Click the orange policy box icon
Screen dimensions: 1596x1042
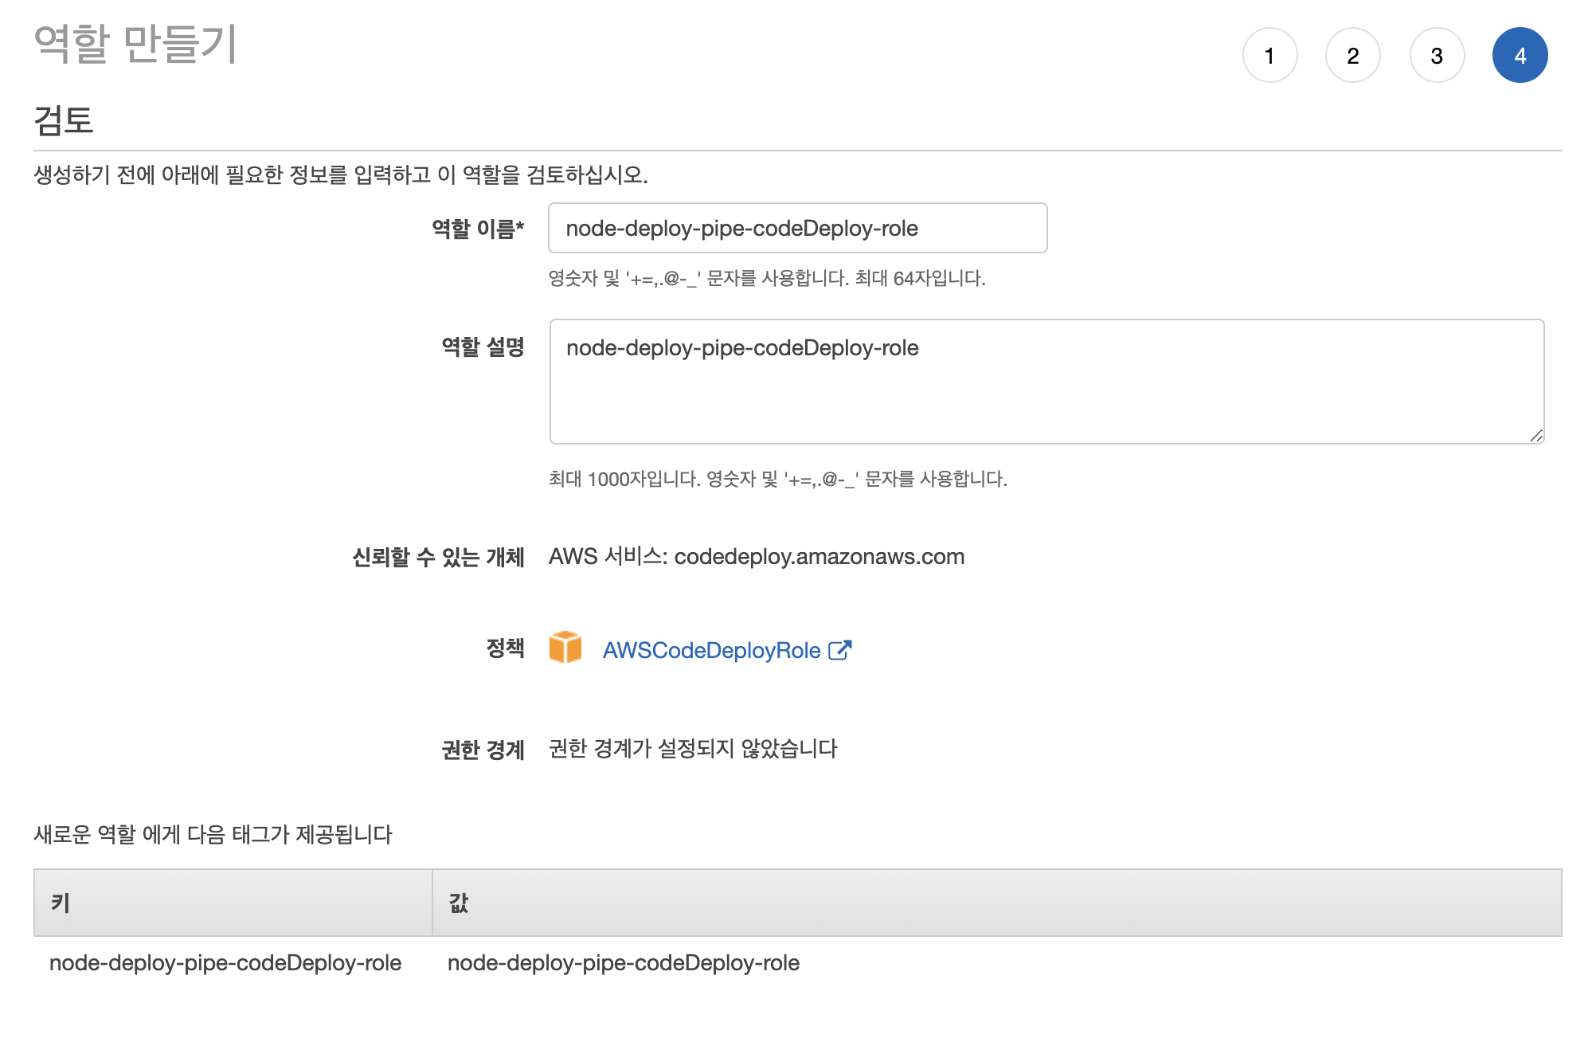pos(565,648)
